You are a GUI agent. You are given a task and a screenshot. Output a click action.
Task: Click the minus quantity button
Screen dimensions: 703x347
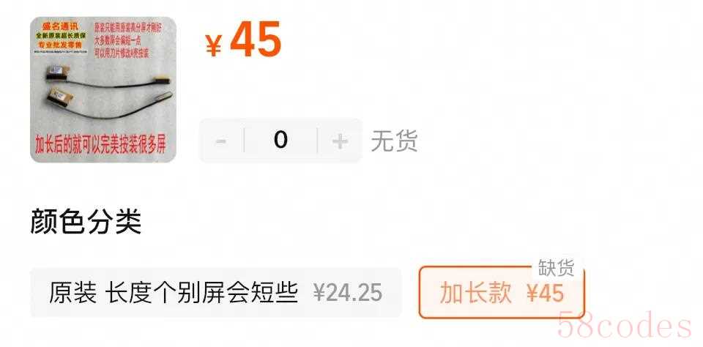pos(220,141)
